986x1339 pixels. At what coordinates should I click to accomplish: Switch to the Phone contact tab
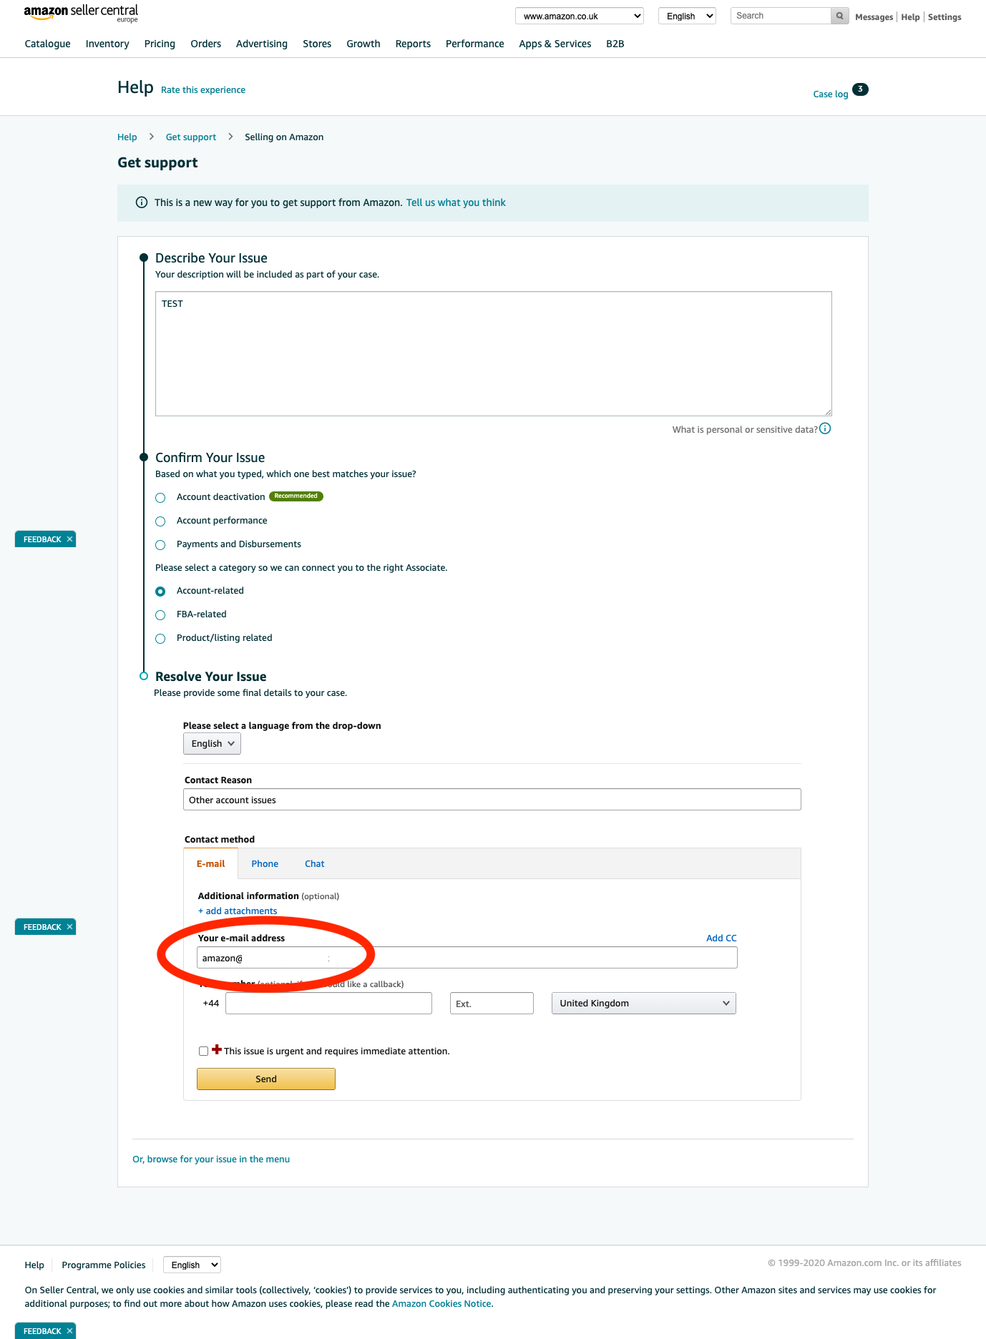coord(265,864)
